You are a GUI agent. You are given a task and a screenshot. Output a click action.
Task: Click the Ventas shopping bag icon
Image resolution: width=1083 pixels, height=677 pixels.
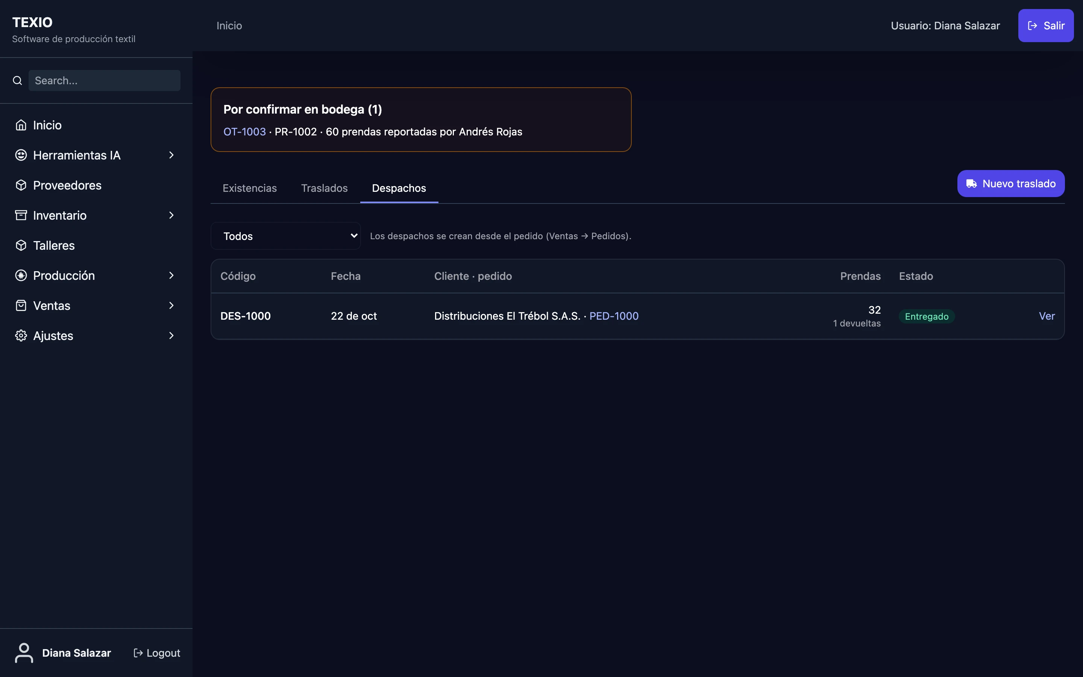21,305
